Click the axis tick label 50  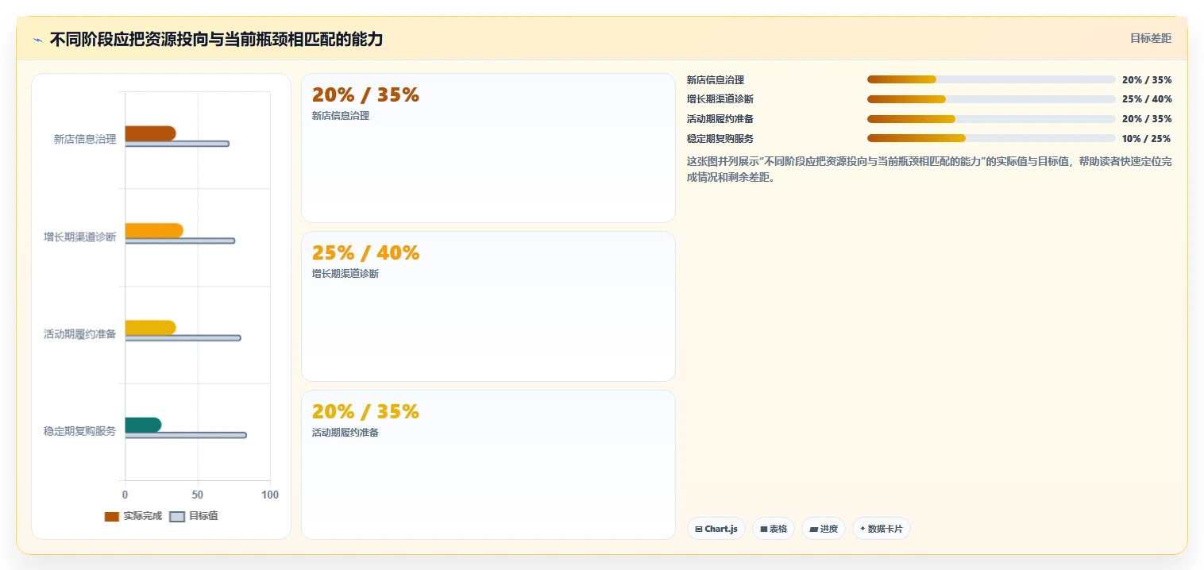[198, 495]
